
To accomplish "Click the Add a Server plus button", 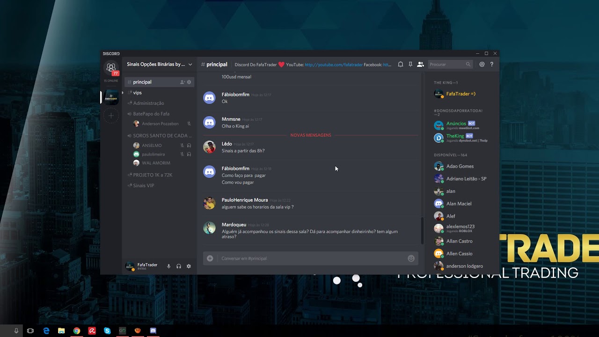I will (x=111, y=115).
